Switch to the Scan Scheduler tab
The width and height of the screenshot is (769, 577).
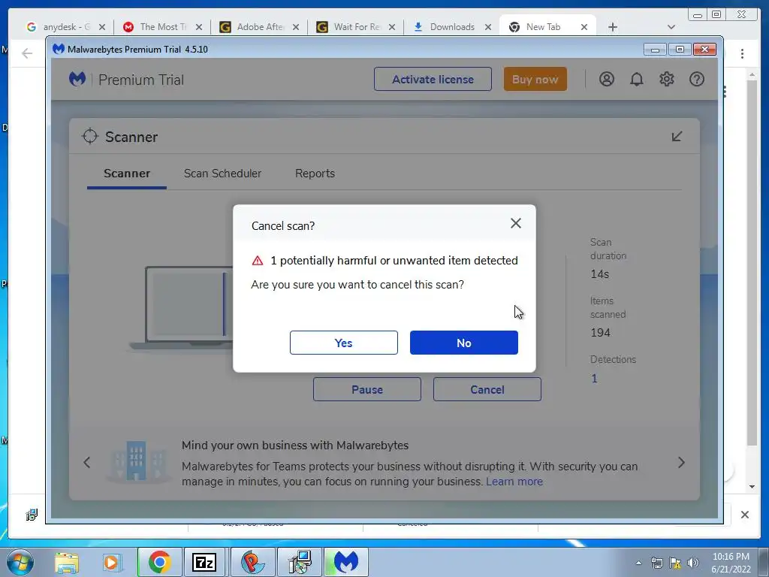click(222, 174)
